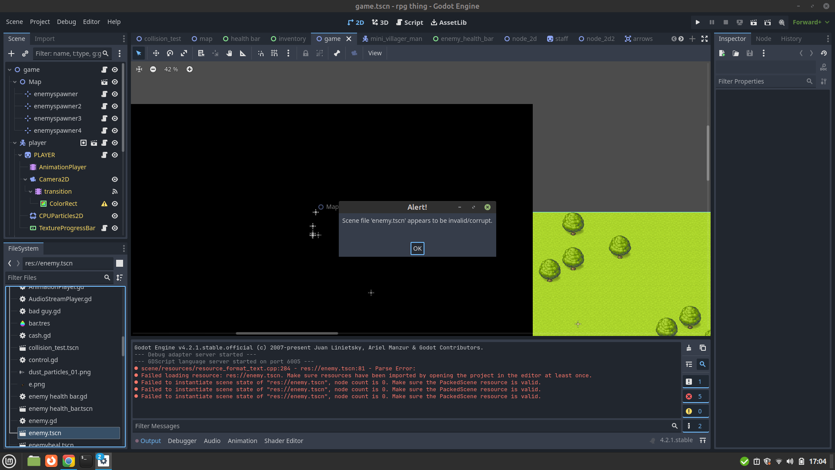The height and width of the screenshot is (470, 835).
Task: Hide the Camera2D node
Action: [115, 179]
